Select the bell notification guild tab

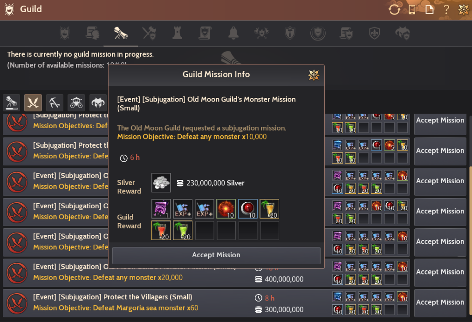click(233, 33)
